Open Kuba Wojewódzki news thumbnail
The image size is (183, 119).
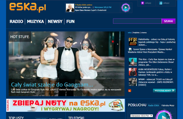tap(133, 72)
